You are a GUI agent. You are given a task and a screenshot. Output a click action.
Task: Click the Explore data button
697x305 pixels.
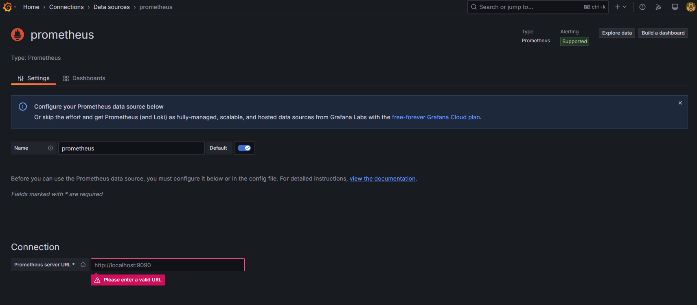(617, 33)
